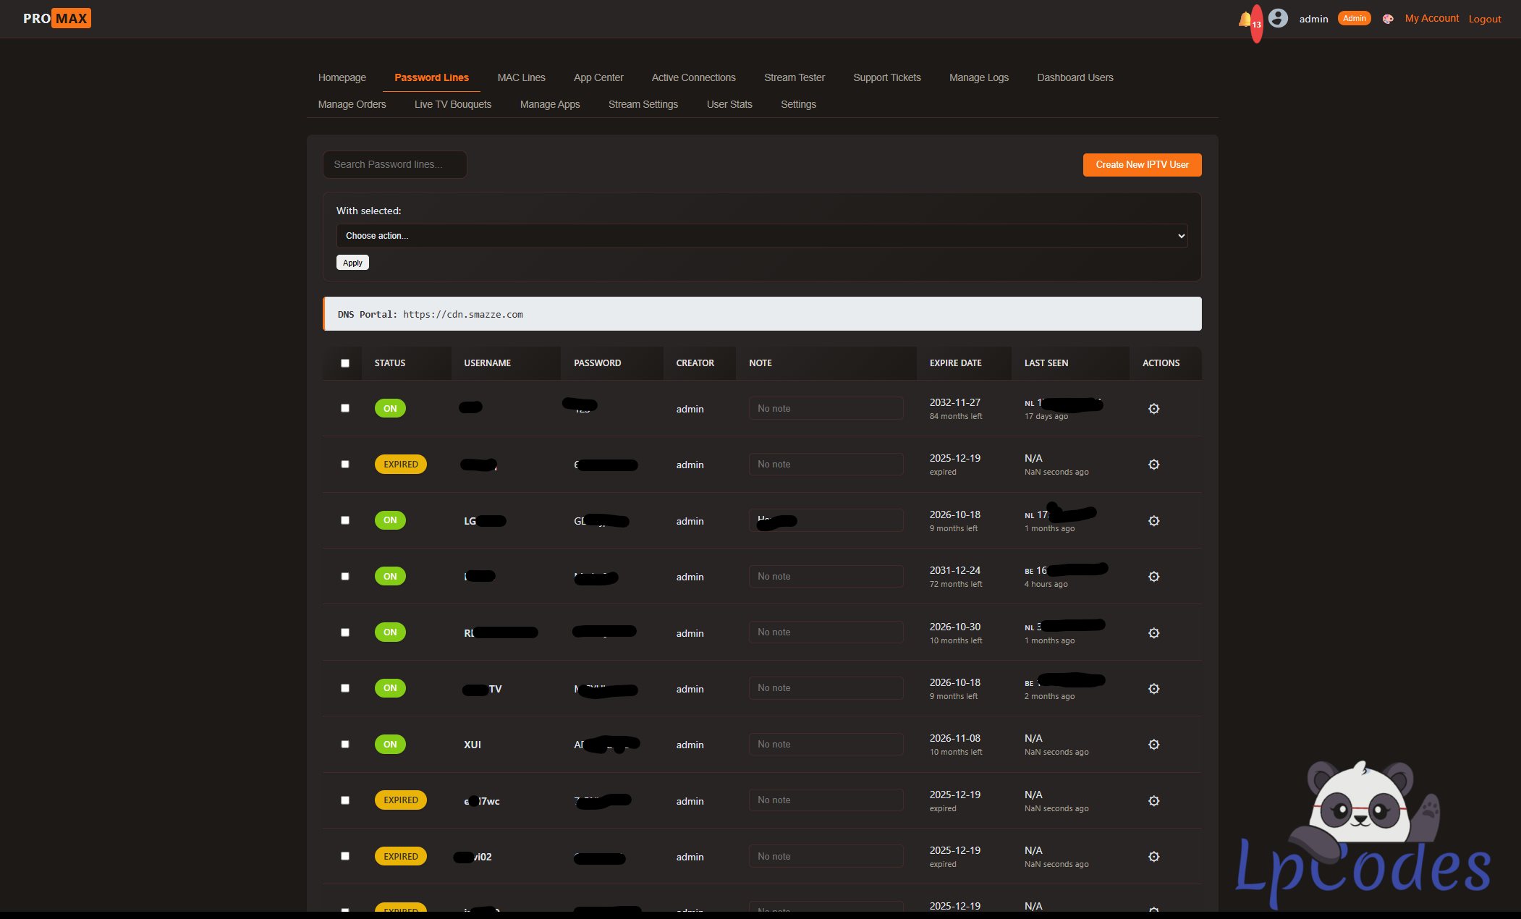Click the orange Admin role badge
1521x919 pixels.
coord(1354,18)
